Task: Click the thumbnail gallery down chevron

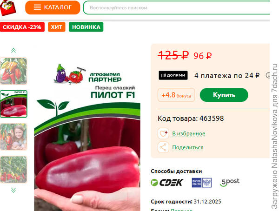Action: [13, 190]
